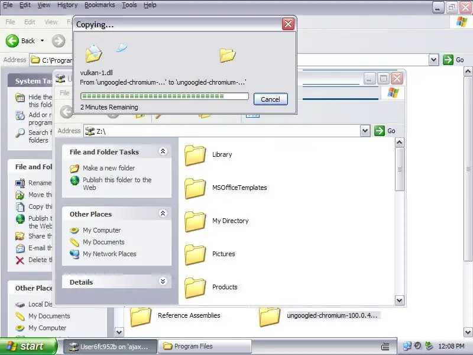
Task: Open the Program Files window Edit menu
Action: click(30, 22)
